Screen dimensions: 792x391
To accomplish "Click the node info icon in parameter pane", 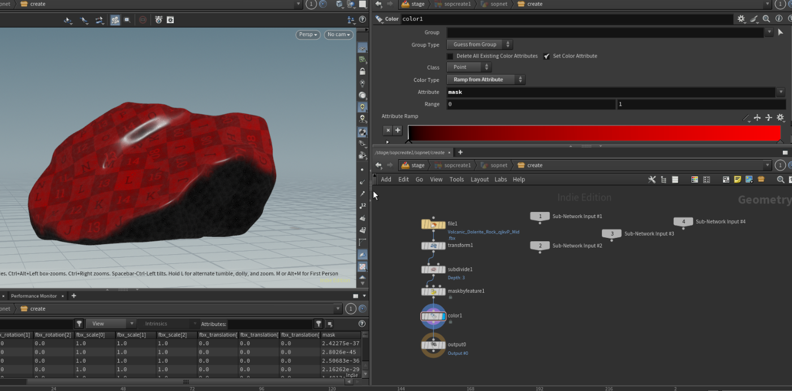I will (778, 19).
